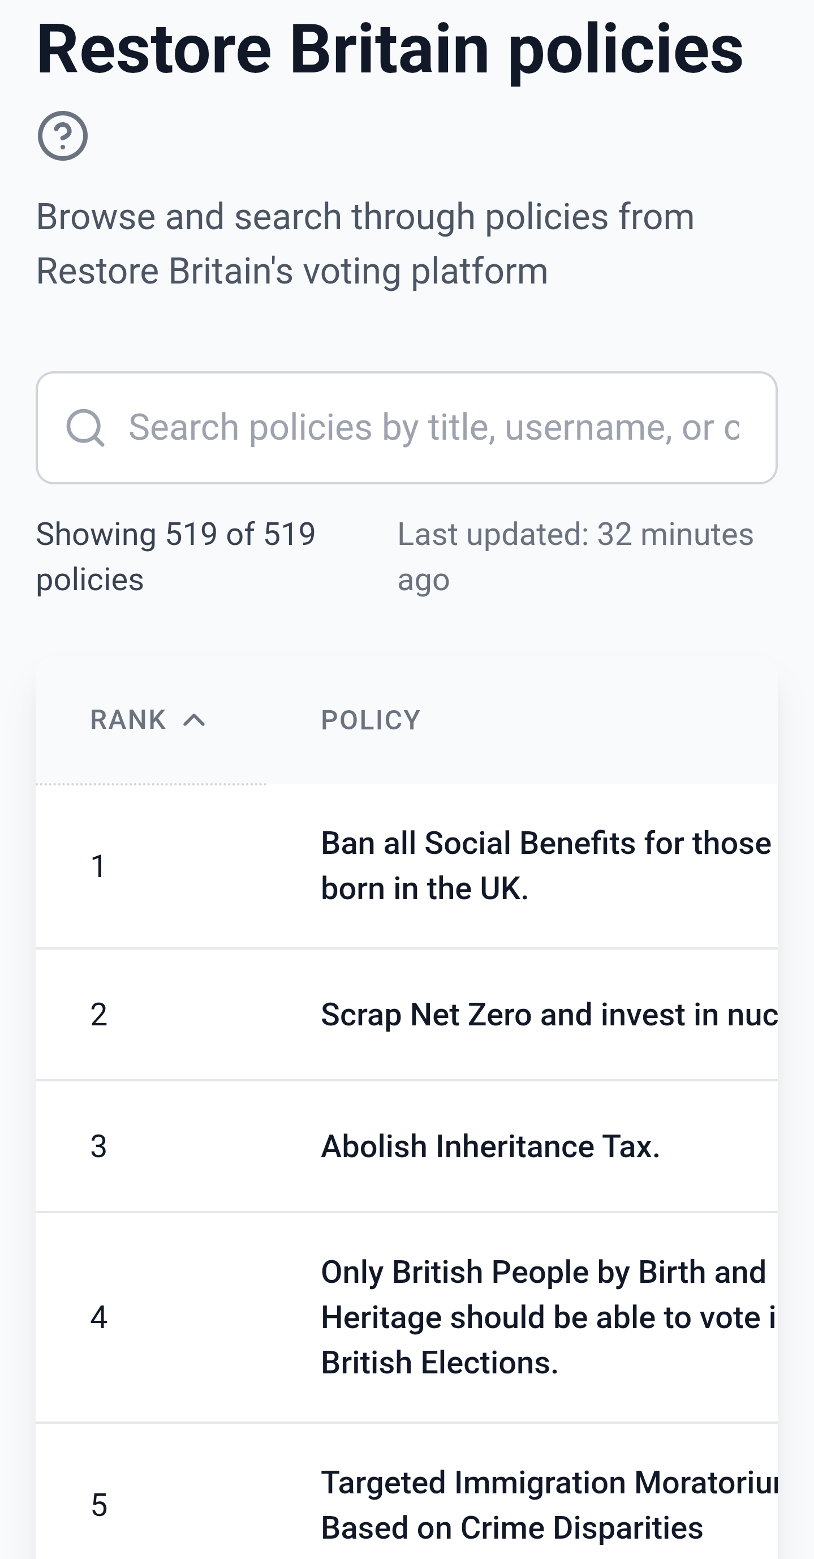The height and width of the screenshot is (1559, 814).
Task: Click rank number 2 in the table
Action: point(98,1014)
